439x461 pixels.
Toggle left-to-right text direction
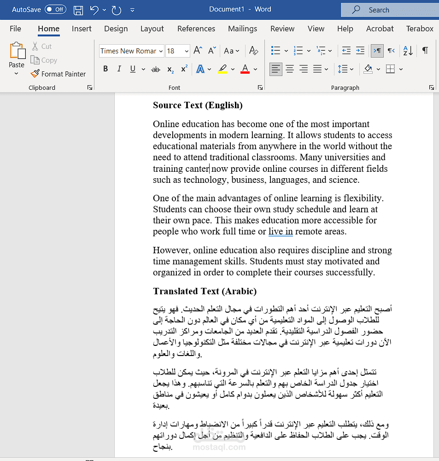(377, 51)
